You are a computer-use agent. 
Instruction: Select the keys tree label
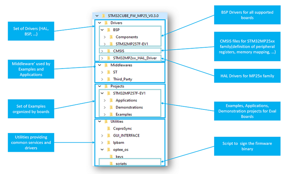point(120,157)
